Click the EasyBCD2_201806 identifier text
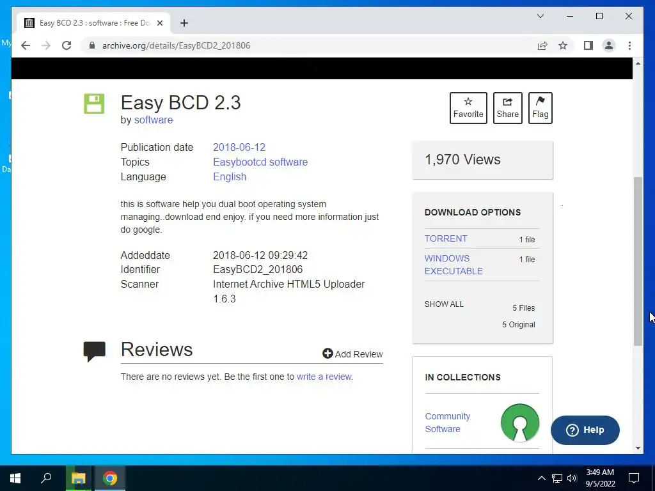The image size is (655, 491). click(258, 269)
